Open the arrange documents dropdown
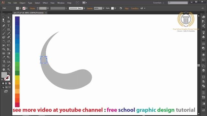 85,3
